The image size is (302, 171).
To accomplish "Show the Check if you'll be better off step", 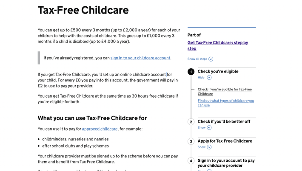I will [x=202, y=128].
